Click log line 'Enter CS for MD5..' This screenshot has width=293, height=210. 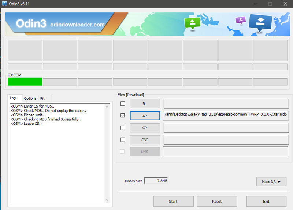pos(32,106)
